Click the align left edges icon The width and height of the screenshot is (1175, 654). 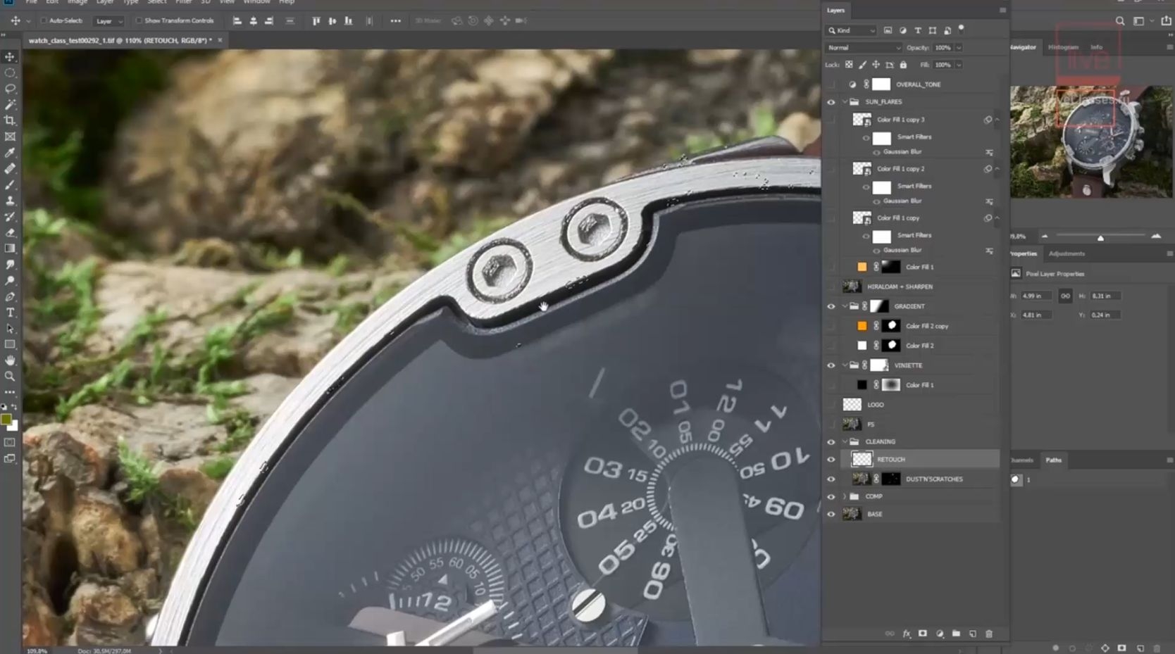pyautogui.click(x=237, y=21)
